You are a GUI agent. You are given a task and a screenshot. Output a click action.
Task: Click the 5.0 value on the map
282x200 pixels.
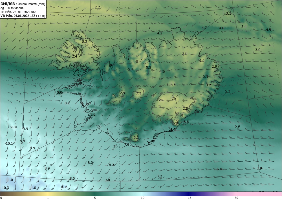(x=60, y=93)
